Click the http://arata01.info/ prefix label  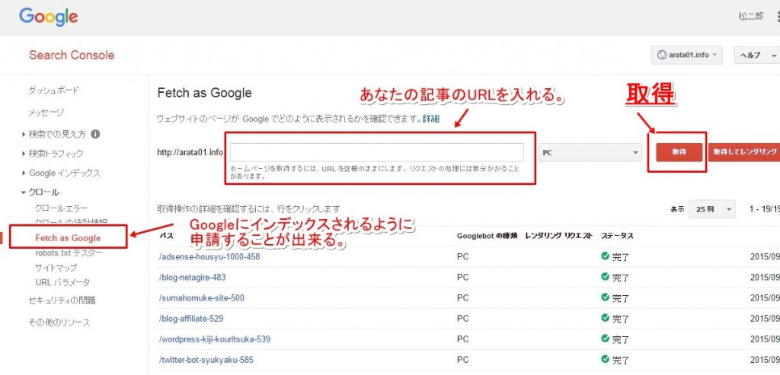pos(190,152)
